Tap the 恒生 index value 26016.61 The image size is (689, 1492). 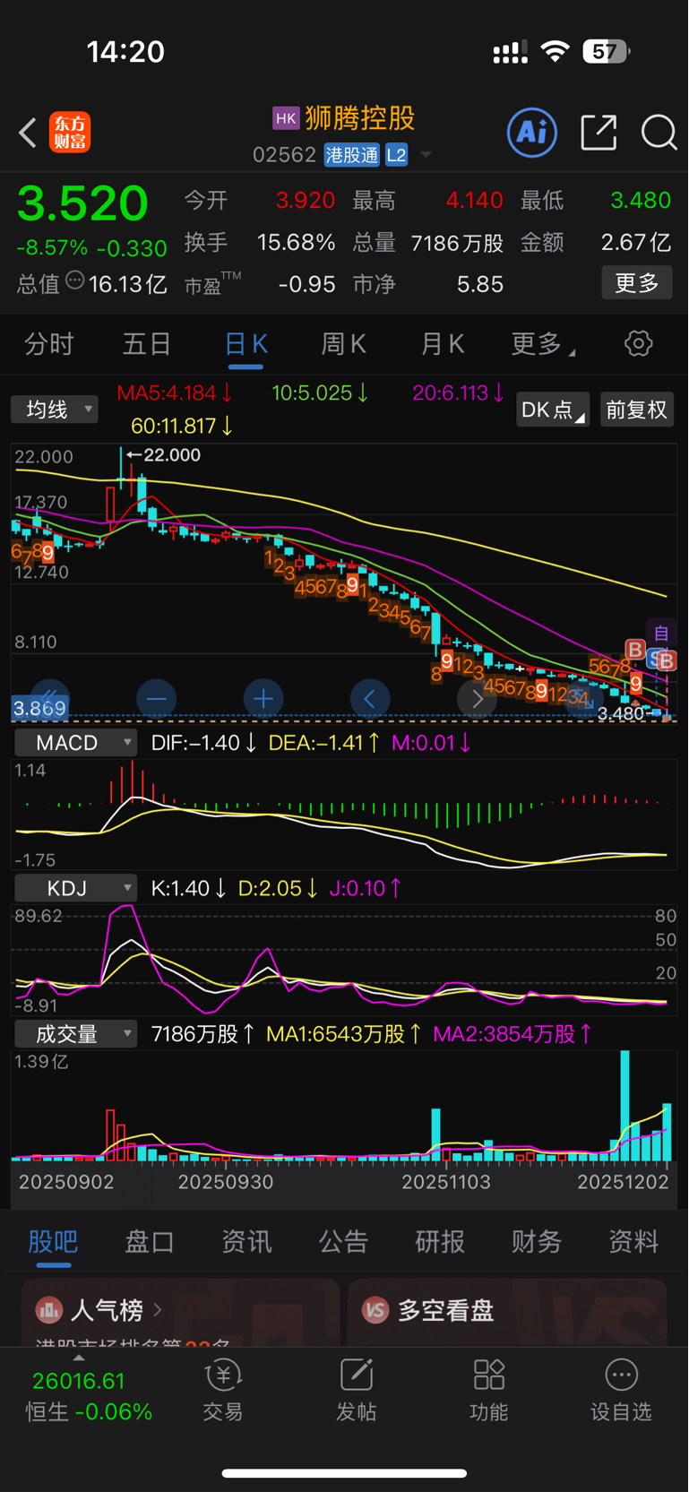(x=79, y=1381)
